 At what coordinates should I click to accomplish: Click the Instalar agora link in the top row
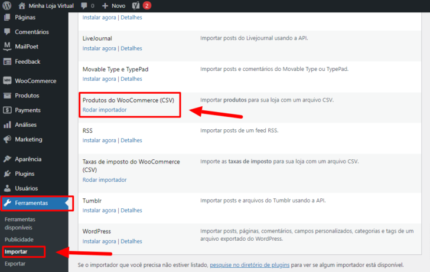(99, 17)
